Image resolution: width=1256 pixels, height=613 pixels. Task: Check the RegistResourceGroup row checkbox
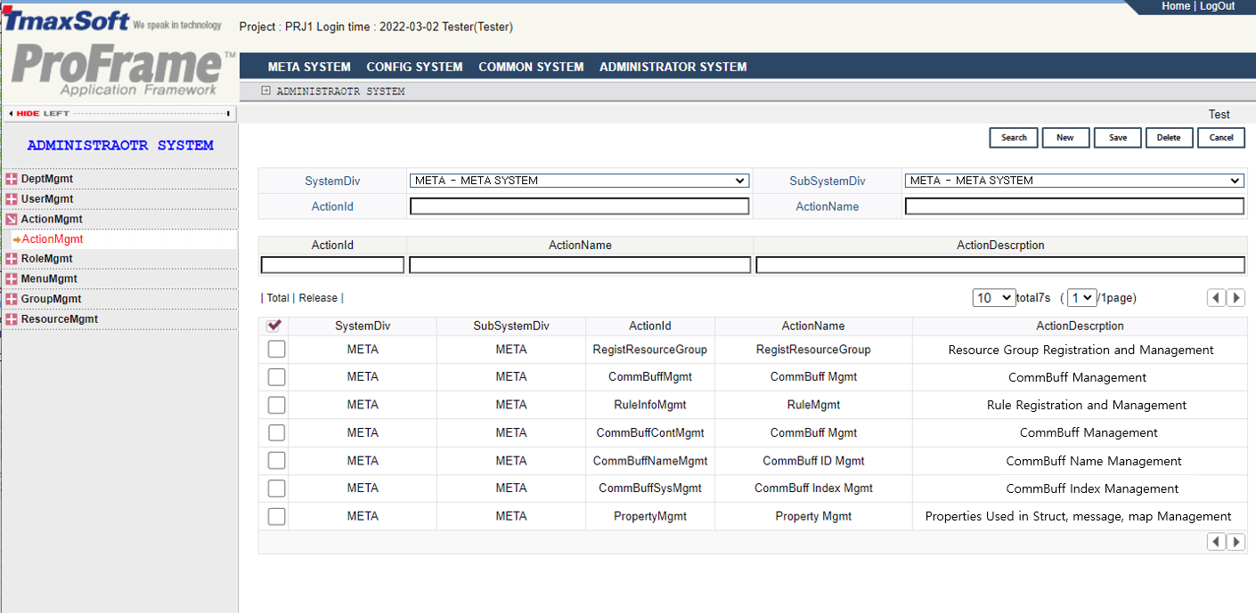pos(276,350)
